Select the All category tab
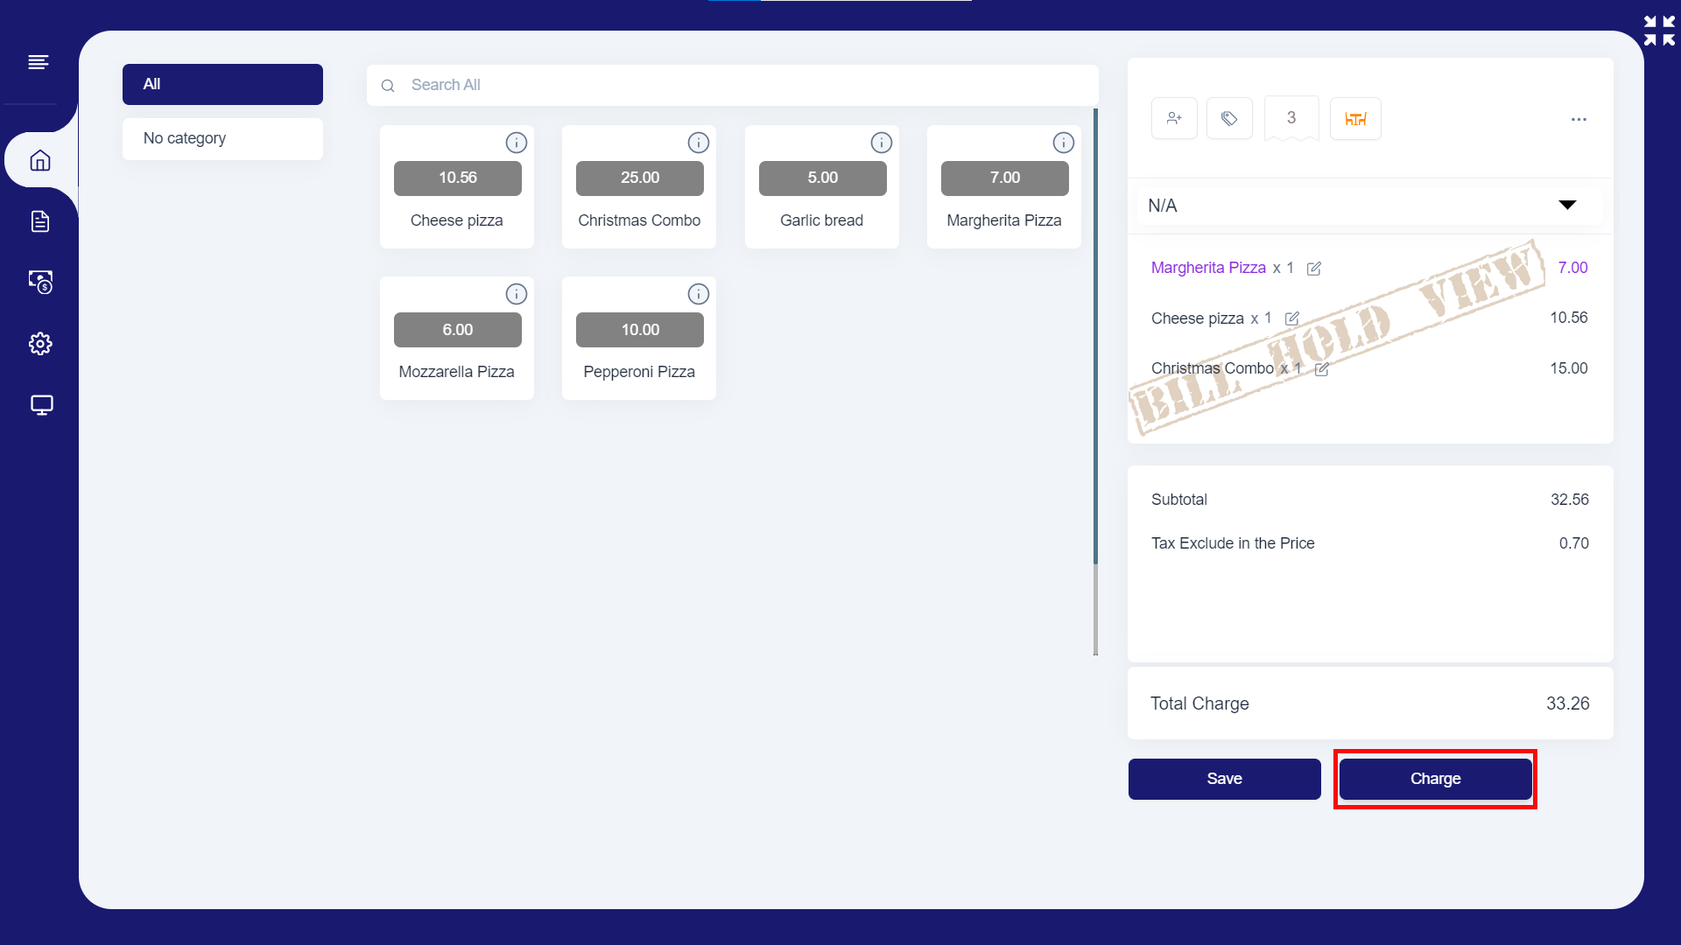 222,84
